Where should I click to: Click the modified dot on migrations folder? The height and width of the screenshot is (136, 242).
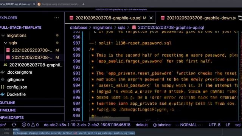point(57,35)
